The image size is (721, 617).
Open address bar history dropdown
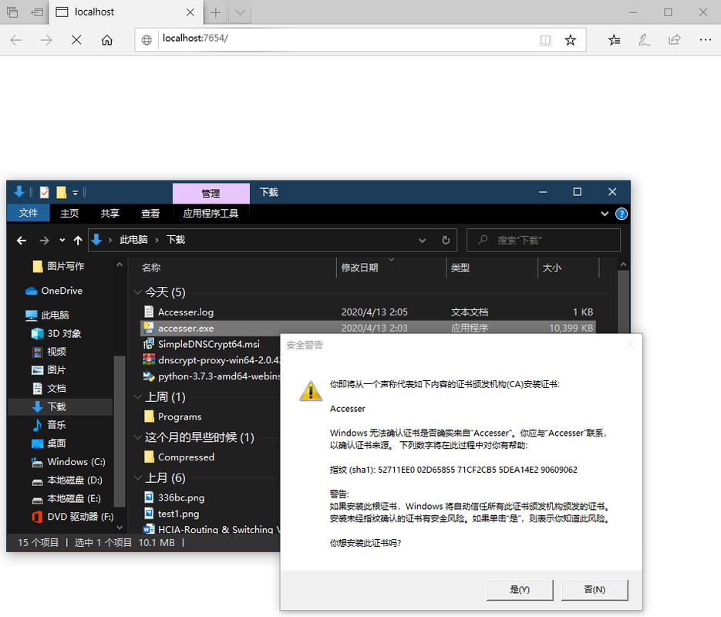[422, 241]
